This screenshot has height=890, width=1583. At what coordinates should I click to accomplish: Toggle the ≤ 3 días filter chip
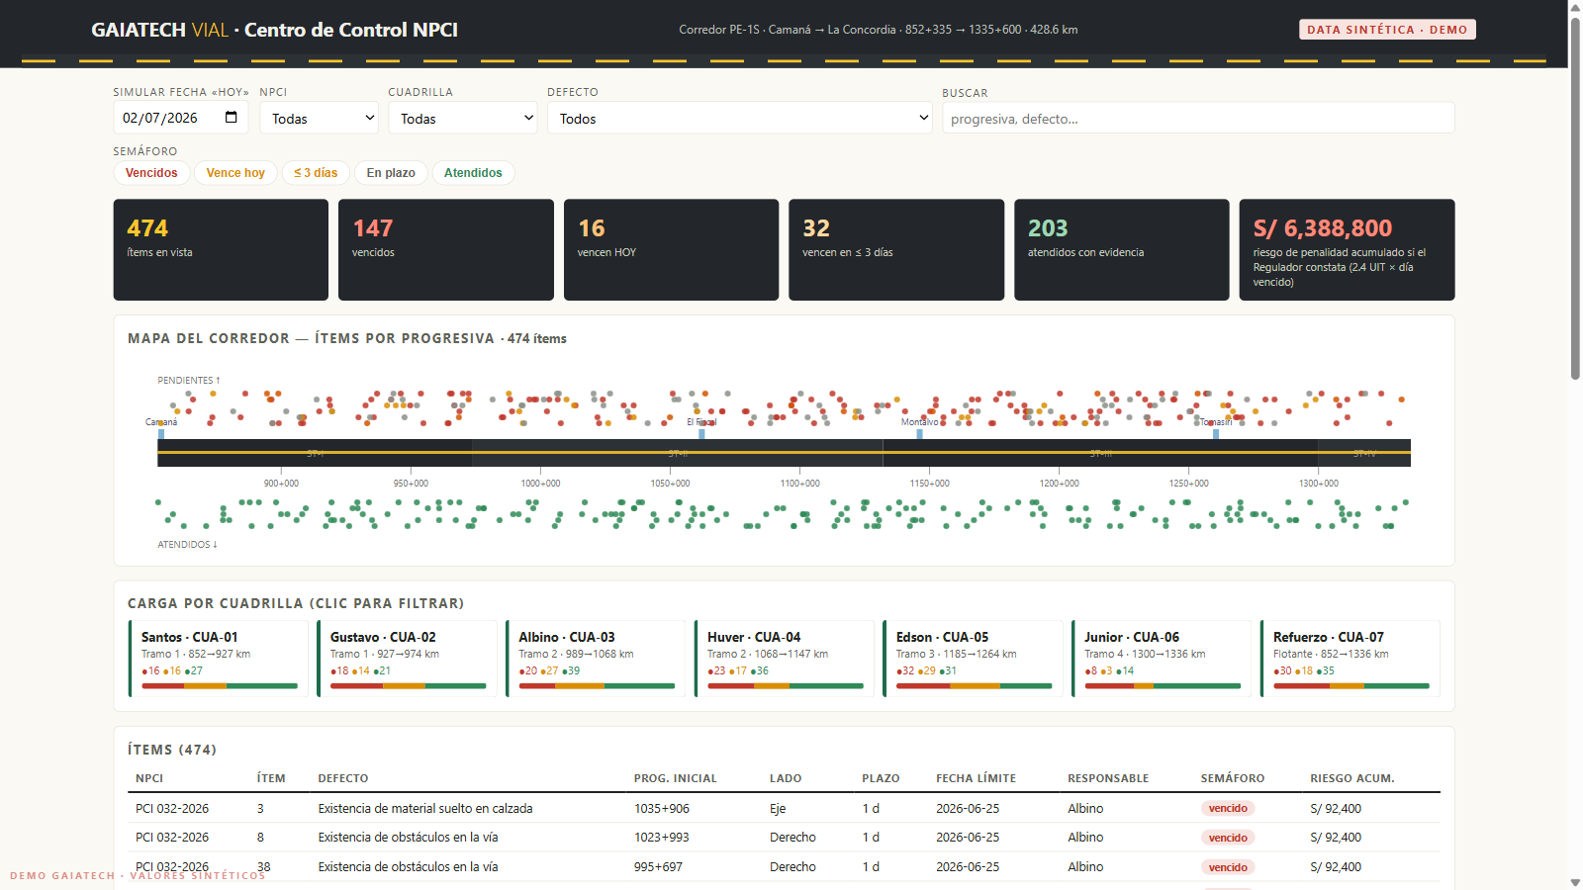316,173
